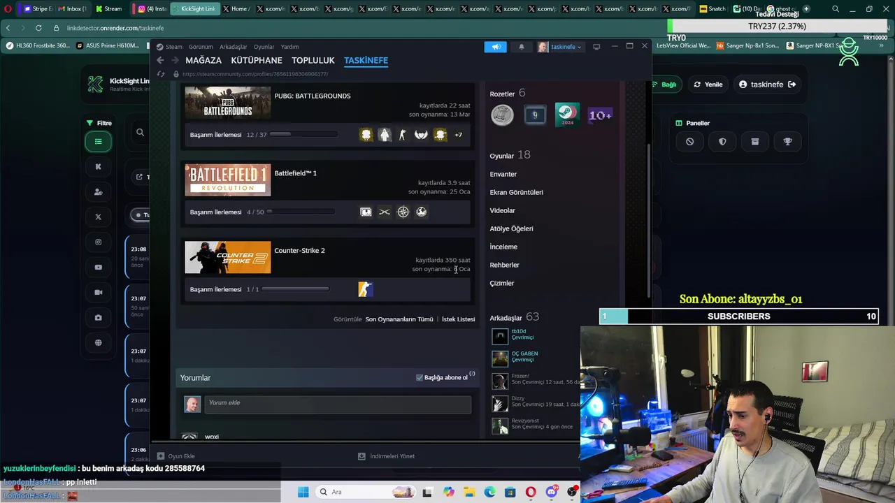The height and width of the screenshot is (503, 895).
Task: Select the list view filter in KickSight
Action: (98, 142)
